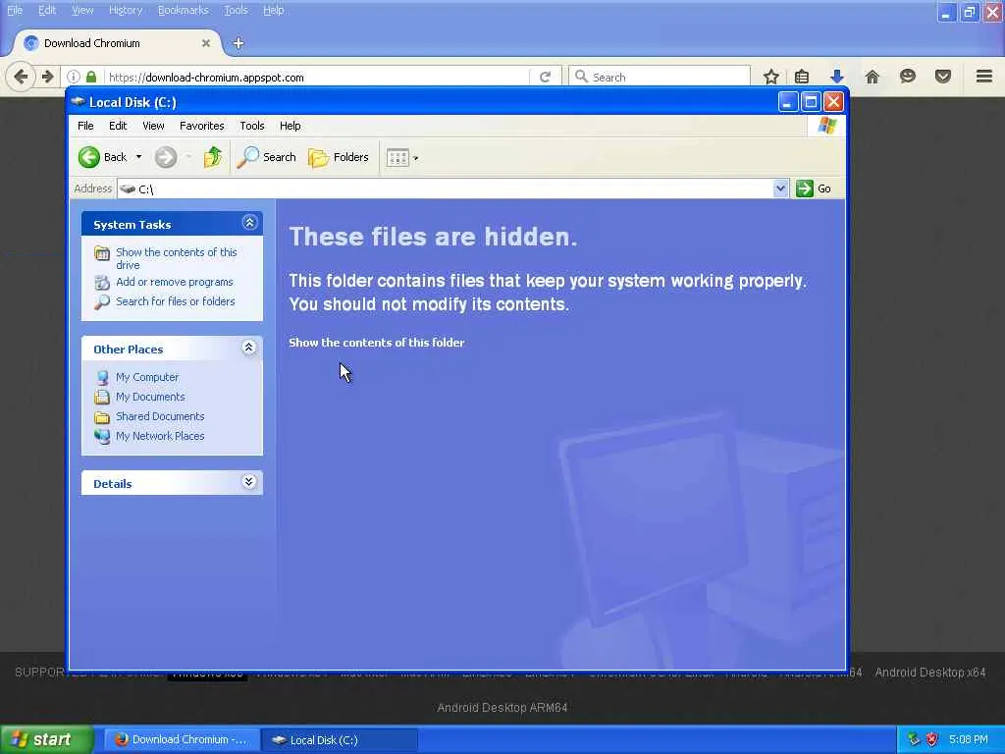The height and width of the screenshot is (754, 1005).
Task: Open Firefox Bookmarks menu
Action: pos(184,10)
